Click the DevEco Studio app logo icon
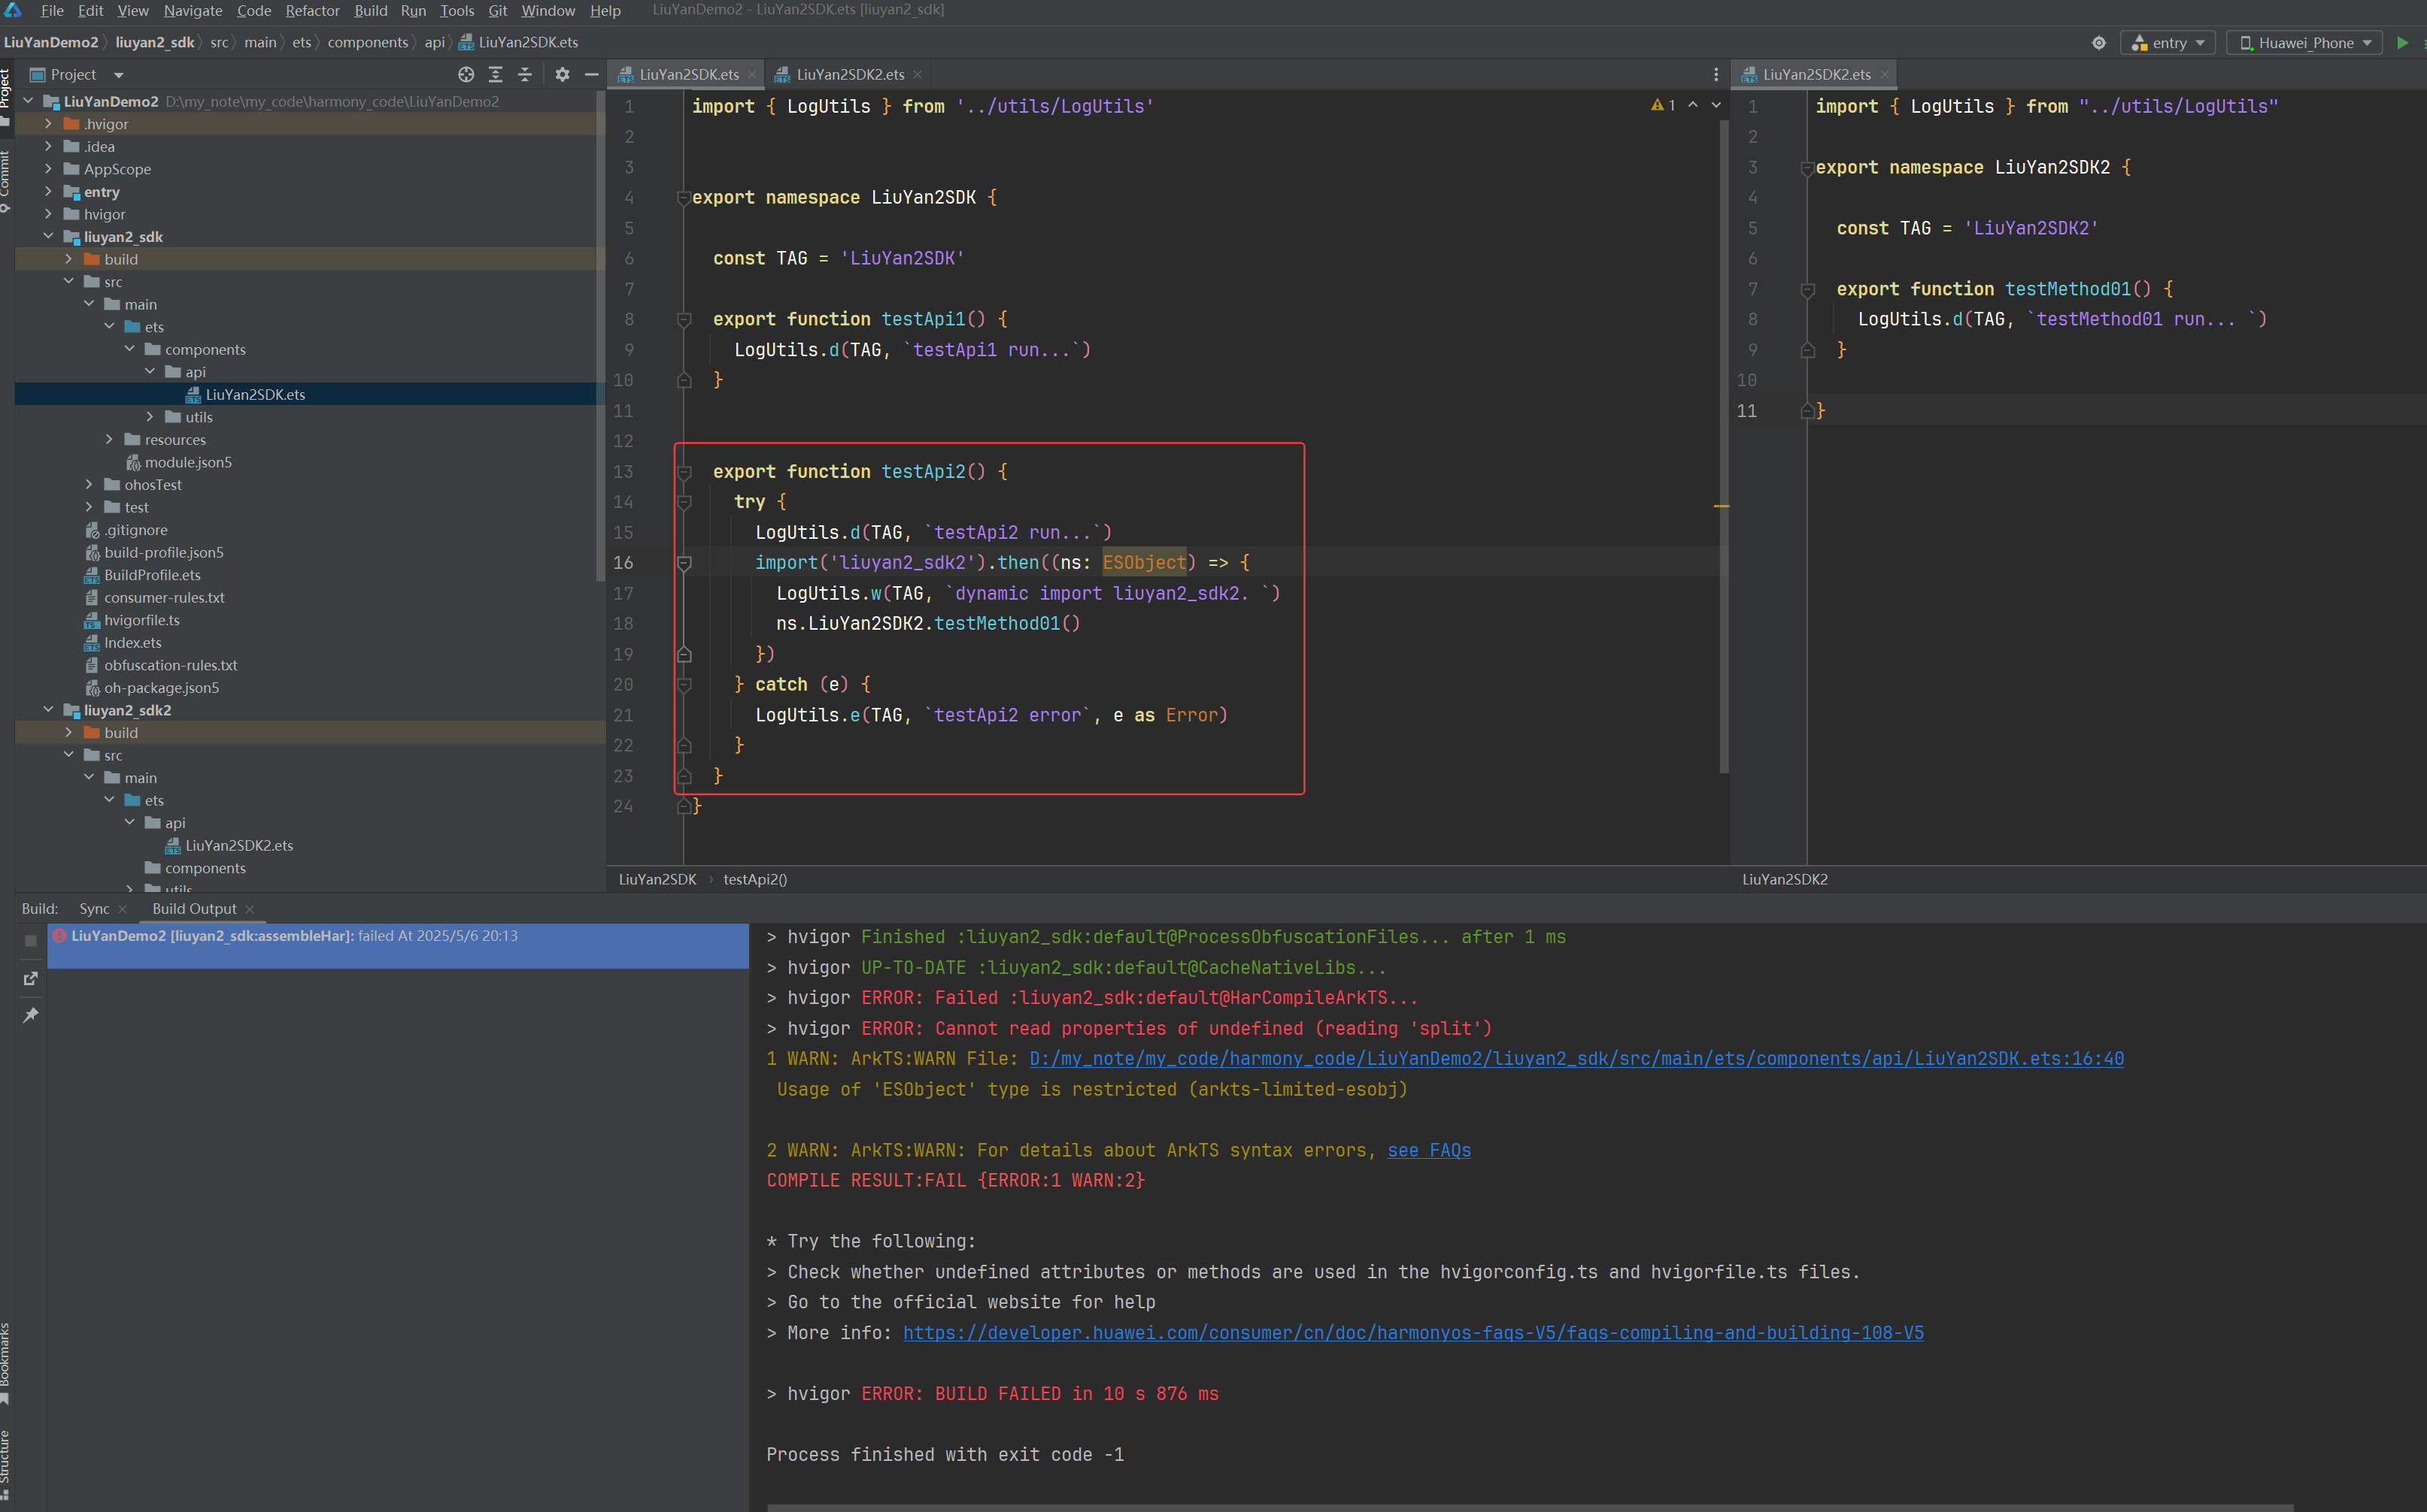2427x1512 pixels. pos(13,10)
